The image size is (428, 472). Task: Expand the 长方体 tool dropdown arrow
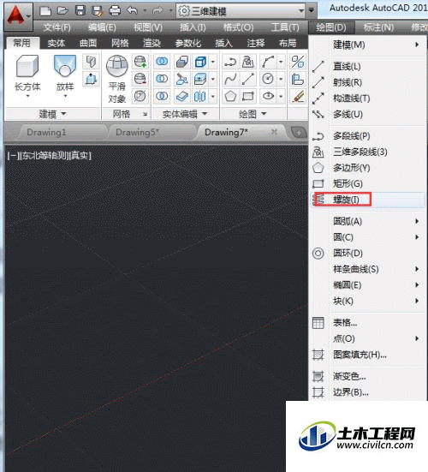27,96
